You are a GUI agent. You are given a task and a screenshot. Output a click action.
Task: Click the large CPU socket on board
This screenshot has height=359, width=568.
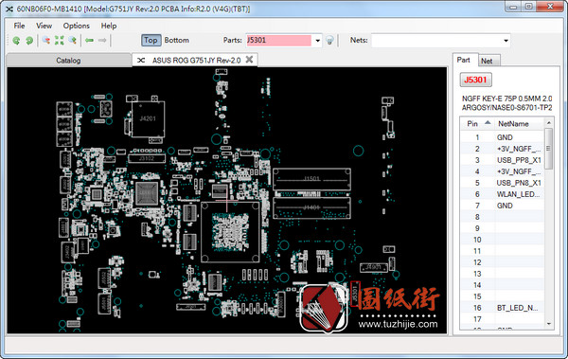coord(230,232)
